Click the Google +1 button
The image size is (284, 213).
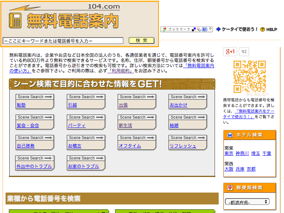pos(230,52)
